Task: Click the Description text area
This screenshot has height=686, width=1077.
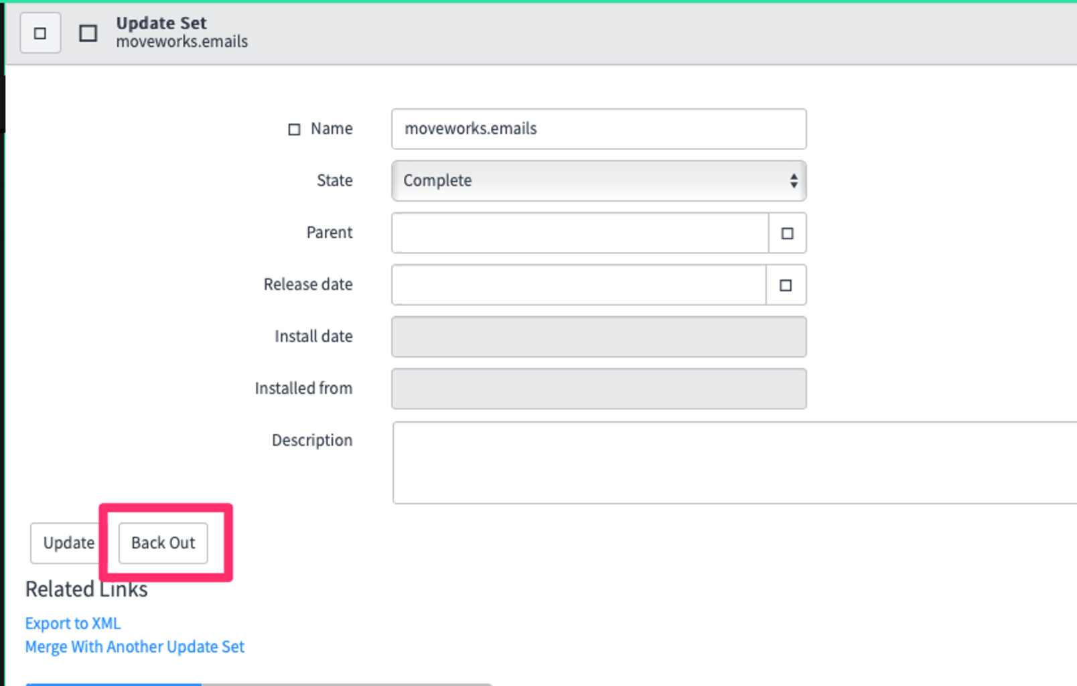Action: pyautogui.click(x=735, y=462)
